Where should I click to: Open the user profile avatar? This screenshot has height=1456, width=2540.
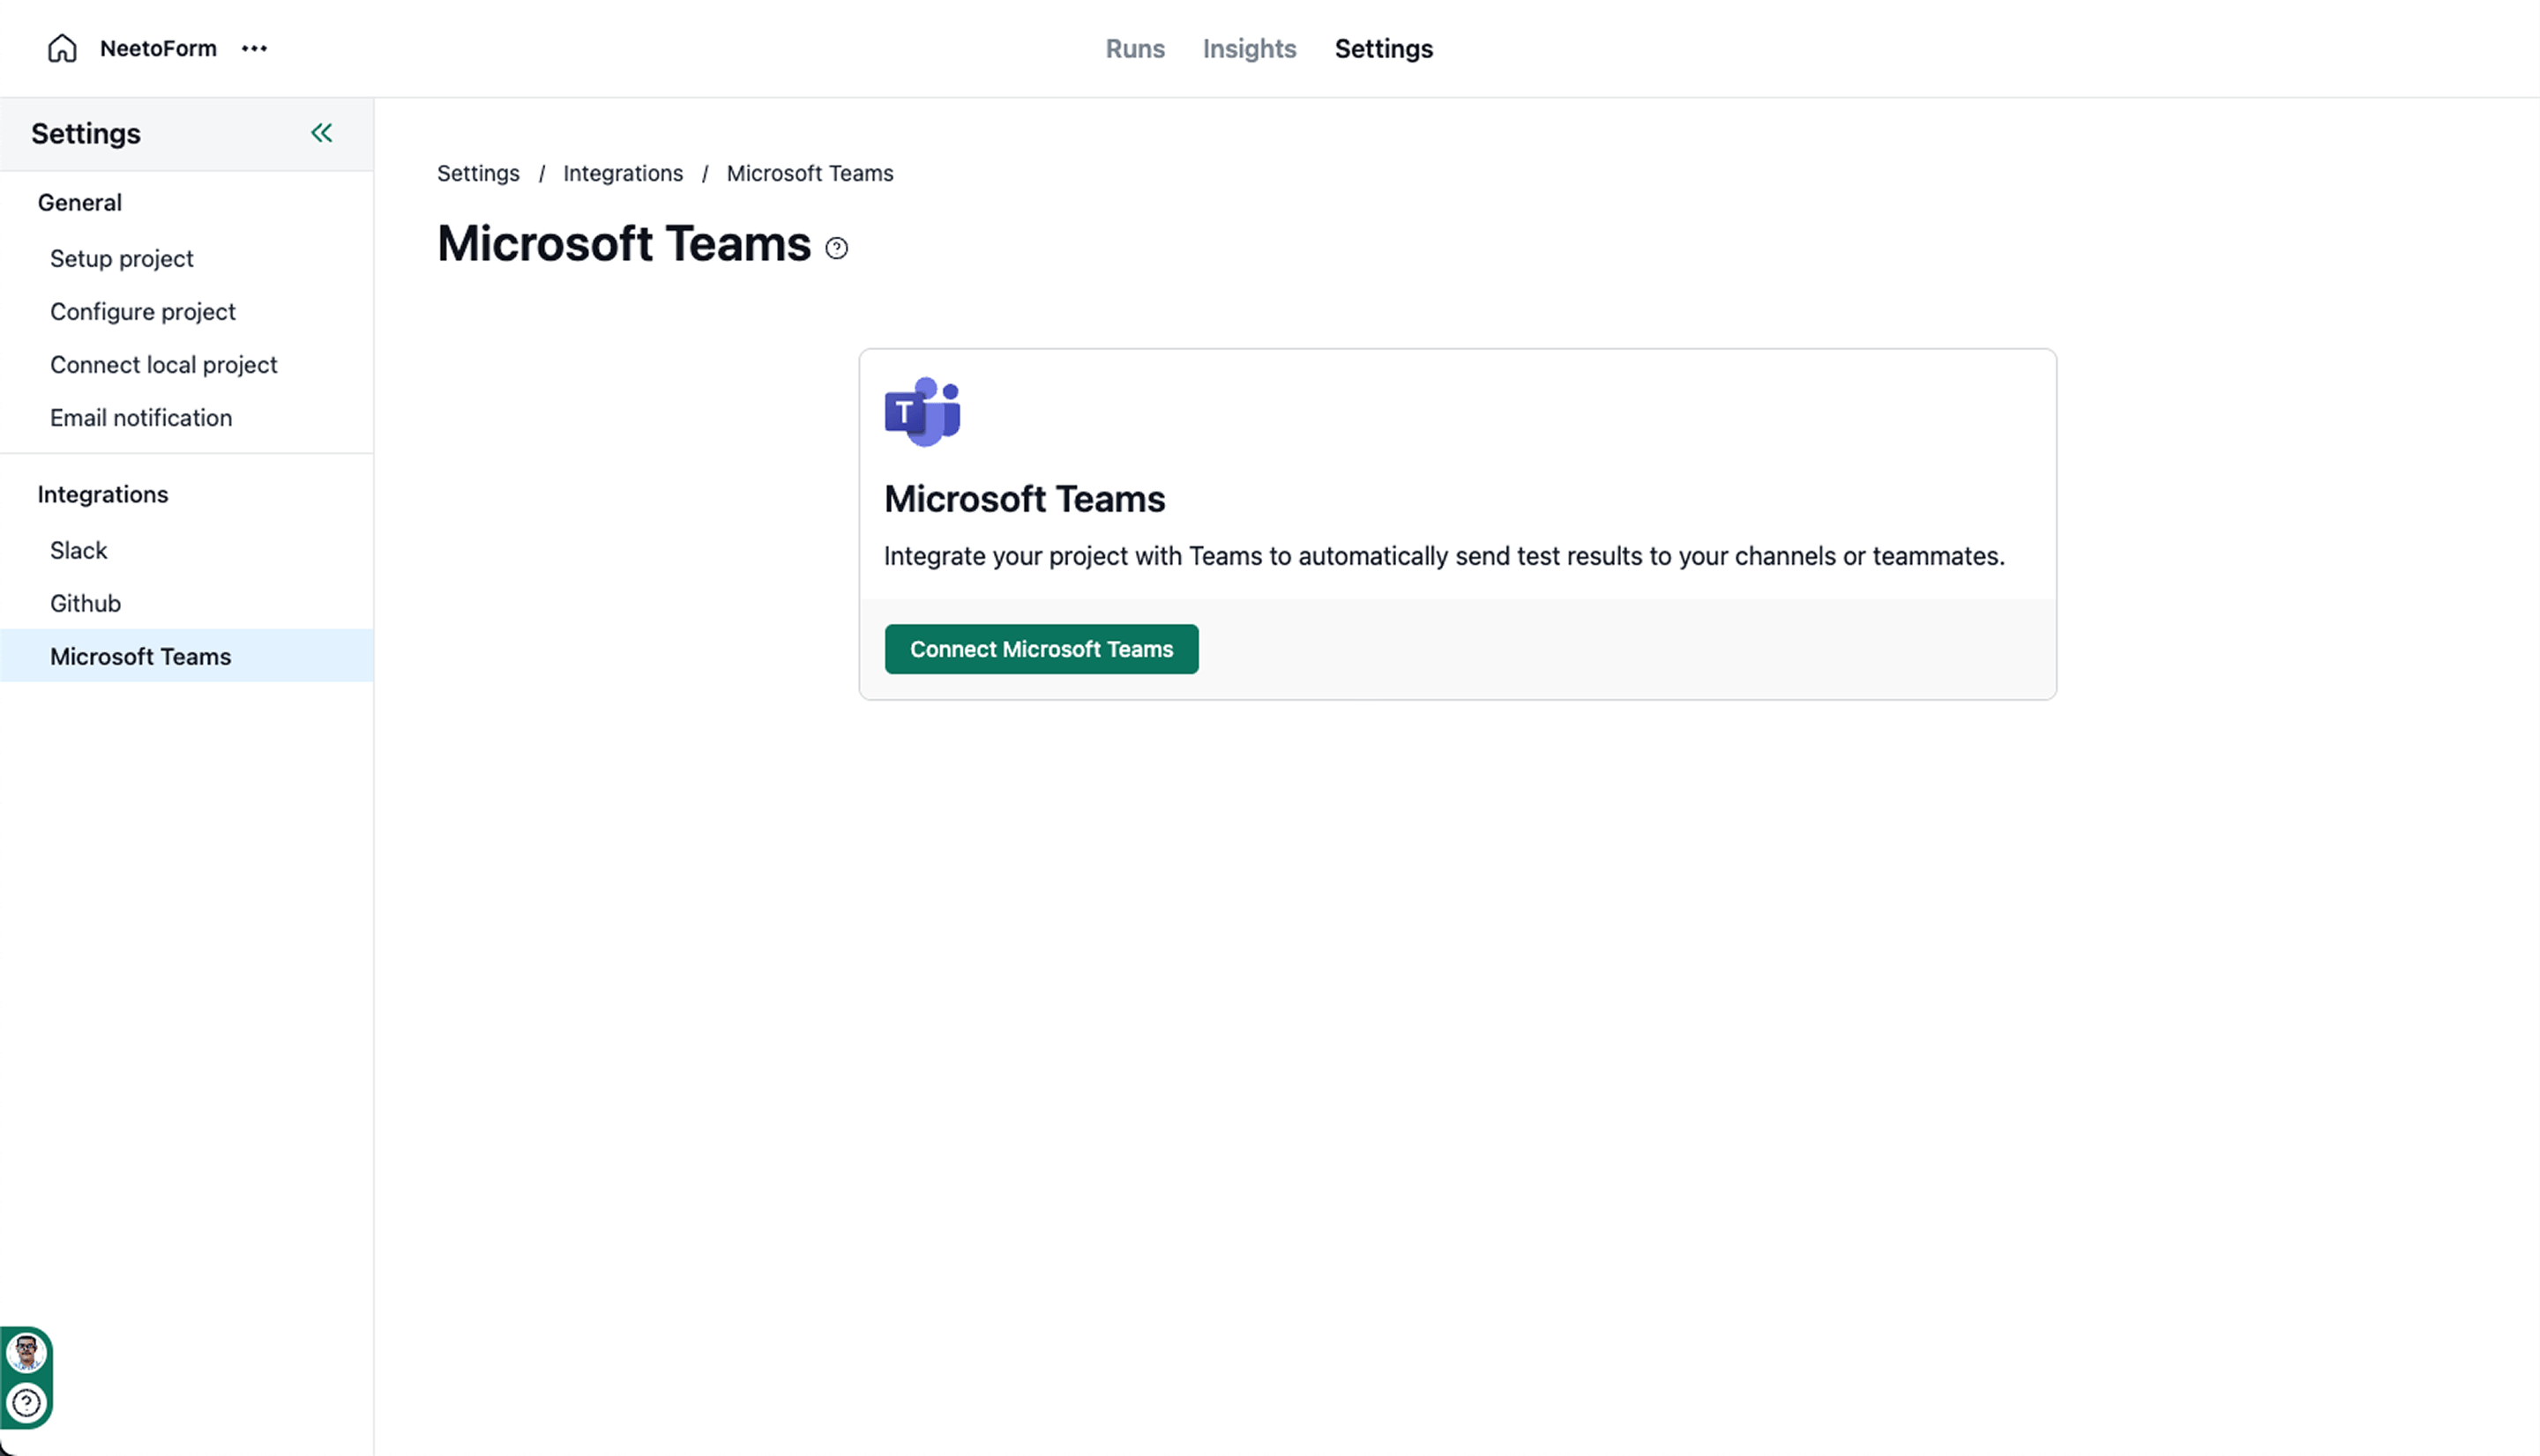[26, 1353]
